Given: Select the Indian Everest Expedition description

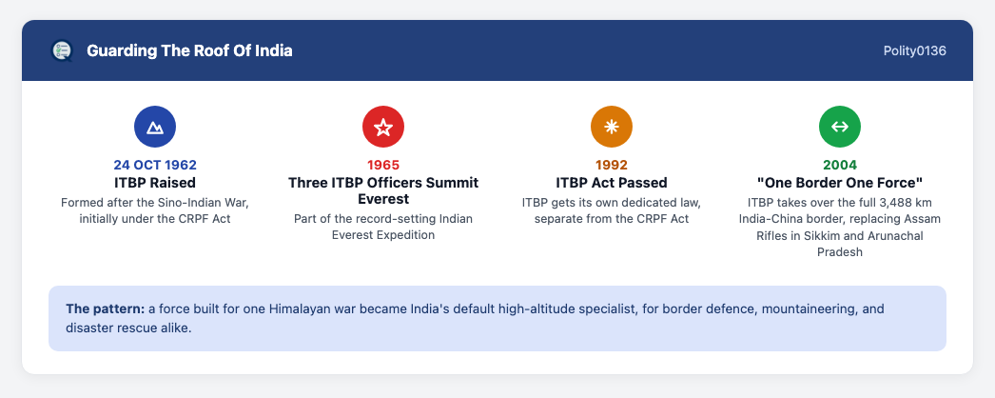Looking at the screenshot, I should tap(383, 228).
